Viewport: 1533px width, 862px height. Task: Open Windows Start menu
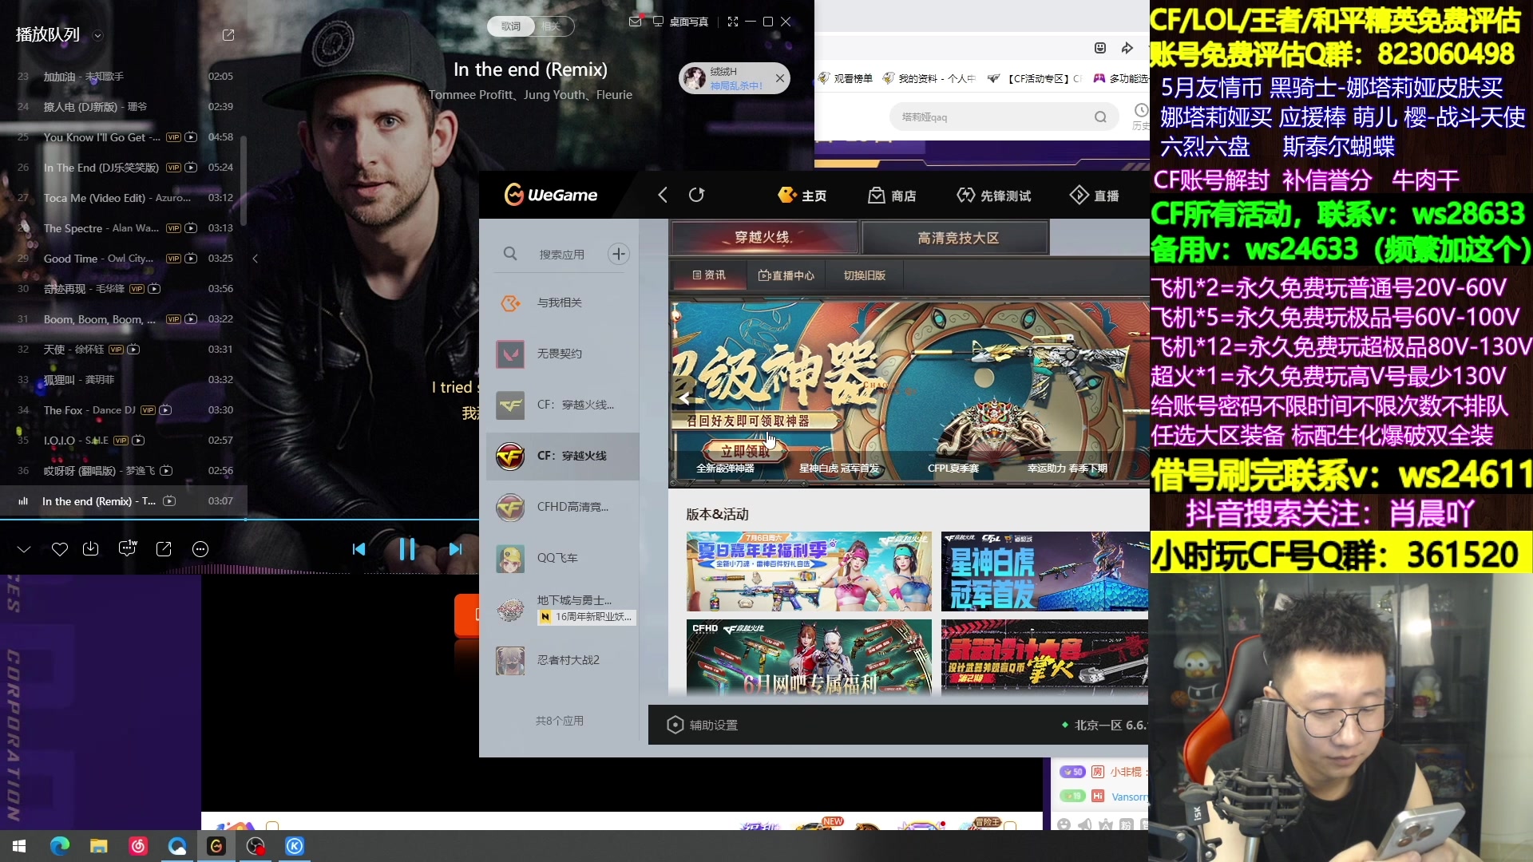pos(19,846)
